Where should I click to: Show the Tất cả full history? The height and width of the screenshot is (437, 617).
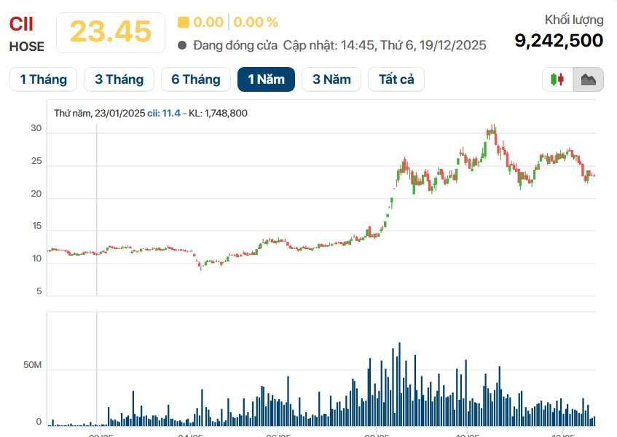point(396,79)
